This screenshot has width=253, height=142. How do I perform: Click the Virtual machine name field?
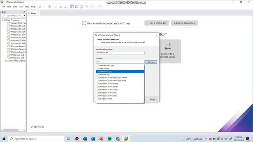(x=120, y=53)
